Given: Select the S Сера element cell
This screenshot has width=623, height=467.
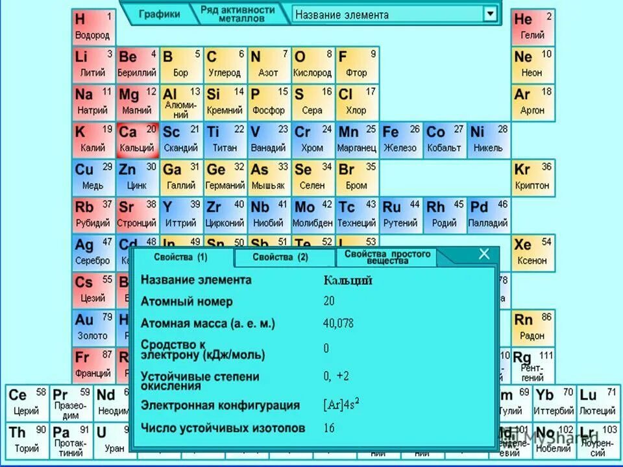Looking at the screenshot, I should [x=313, y=102].
